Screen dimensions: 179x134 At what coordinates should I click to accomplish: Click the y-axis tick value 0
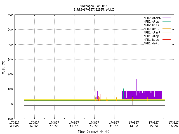pos(12,104)
